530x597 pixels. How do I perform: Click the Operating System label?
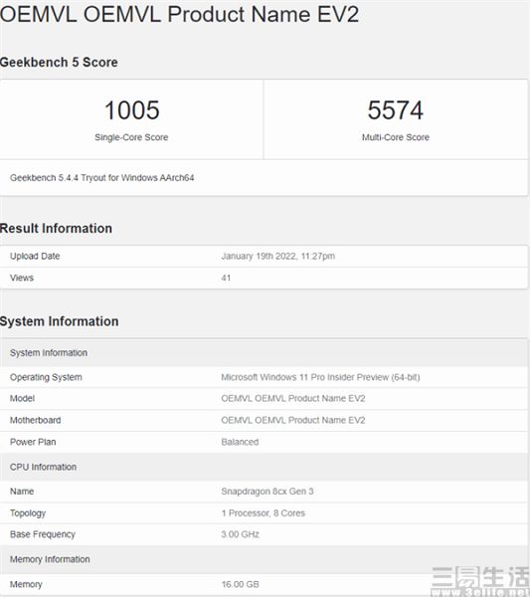[46, 377]
